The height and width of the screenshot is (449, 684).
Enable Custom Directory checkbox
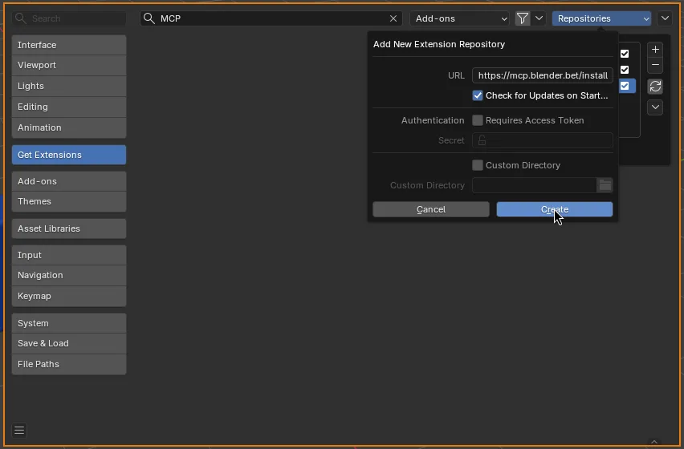(x=478, y=165)
